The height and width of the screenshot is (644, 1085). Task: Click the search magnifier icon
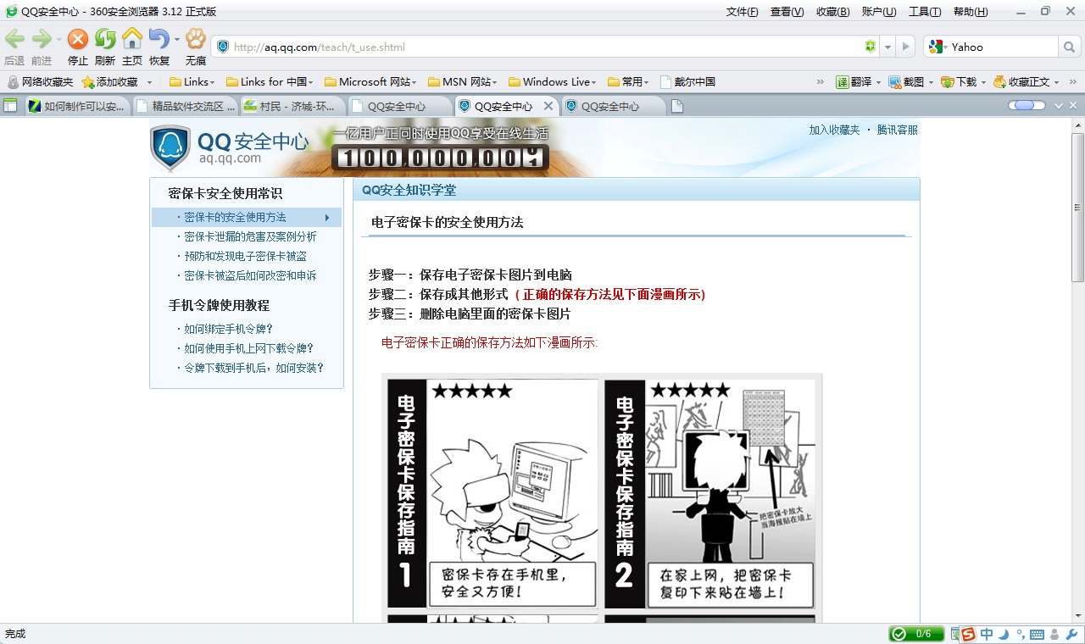tap(1070, 47)
